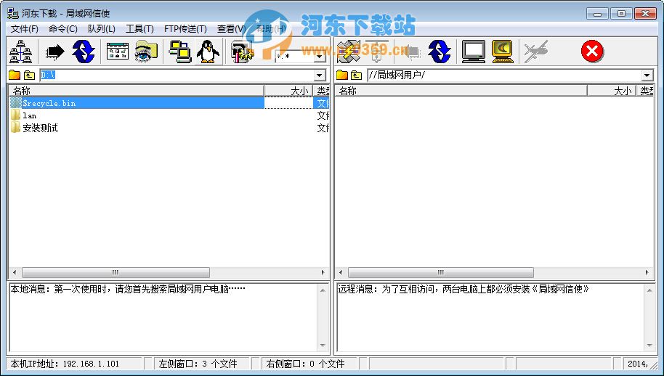Image resolution: width=664 pixels, height=376 pixels.
Task: Click the red X stop icon
Action: [592, 52]
